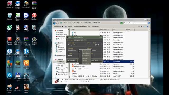Open the Uninstall Tool desktop shortcut
The height and width of the screenshot is (95, 169).
point(26,4)
